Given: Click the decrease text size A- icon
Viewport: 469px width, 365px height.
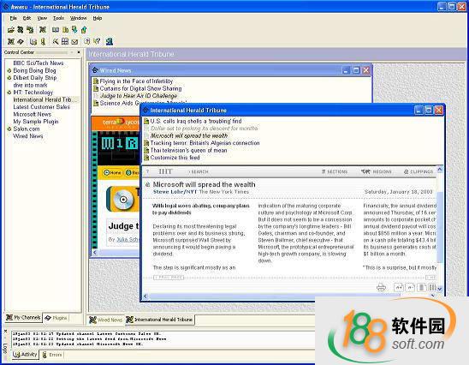Looking at the screenshot, I should pyautogui.click(x=410, y=287).
